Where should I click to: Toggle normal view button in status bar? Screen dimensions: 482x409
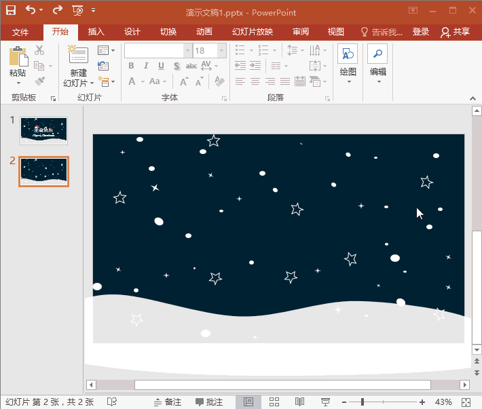[x=248, y=402]
